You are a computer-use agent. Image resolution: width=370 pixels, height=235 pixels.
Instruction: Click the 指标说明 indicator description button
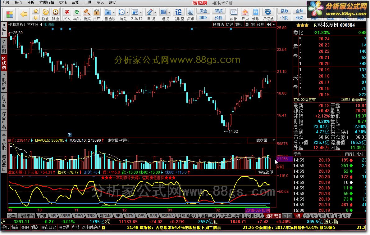coord(266,172)
